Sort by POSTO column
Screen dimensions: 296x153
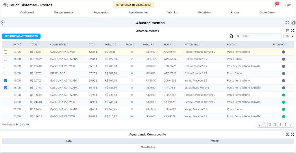232,45
